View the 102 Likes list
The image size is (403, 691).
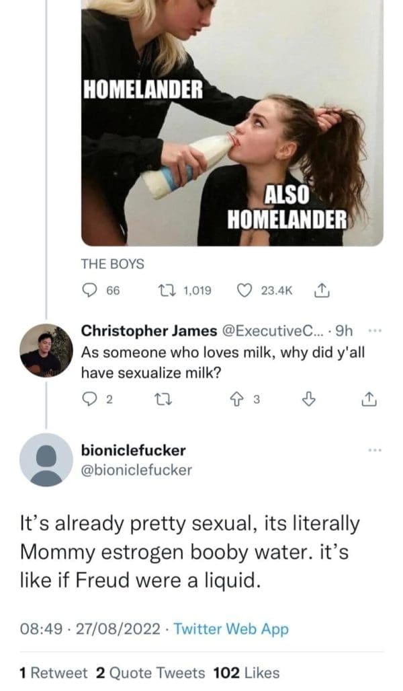coord(246,672)
